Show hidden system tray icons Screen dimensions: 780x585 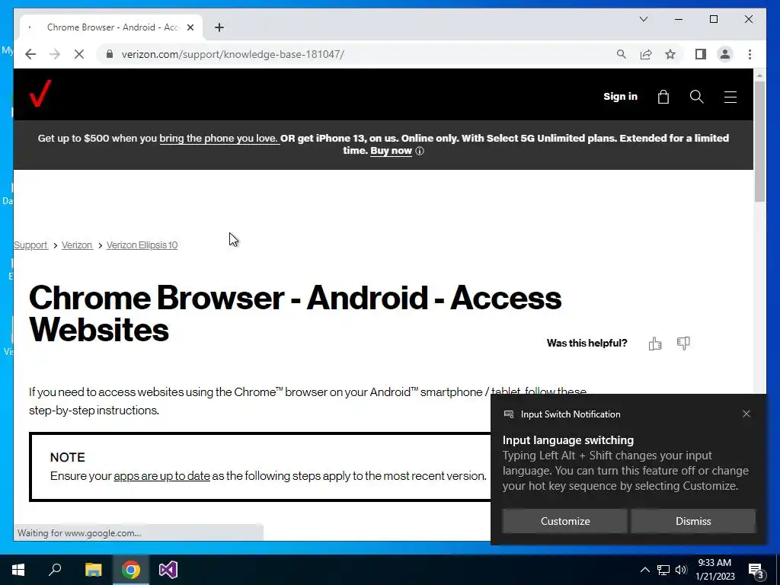644,570
